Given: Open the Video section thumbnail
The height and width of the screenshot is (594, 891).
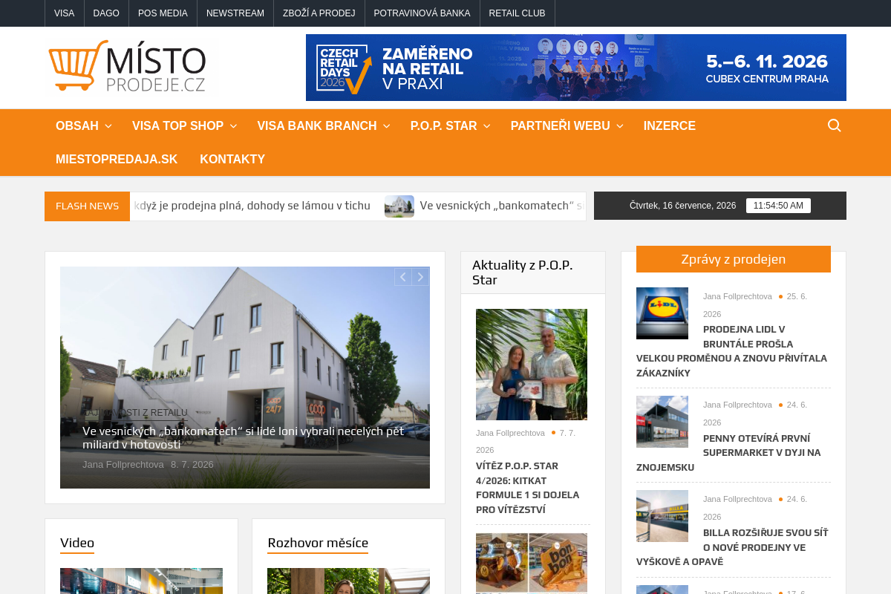Looking at the screenshot, I should point(141,581).
